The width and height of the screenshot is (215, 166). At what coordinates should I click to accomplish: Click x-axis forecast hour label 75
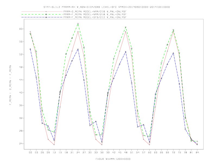(179, 152)
